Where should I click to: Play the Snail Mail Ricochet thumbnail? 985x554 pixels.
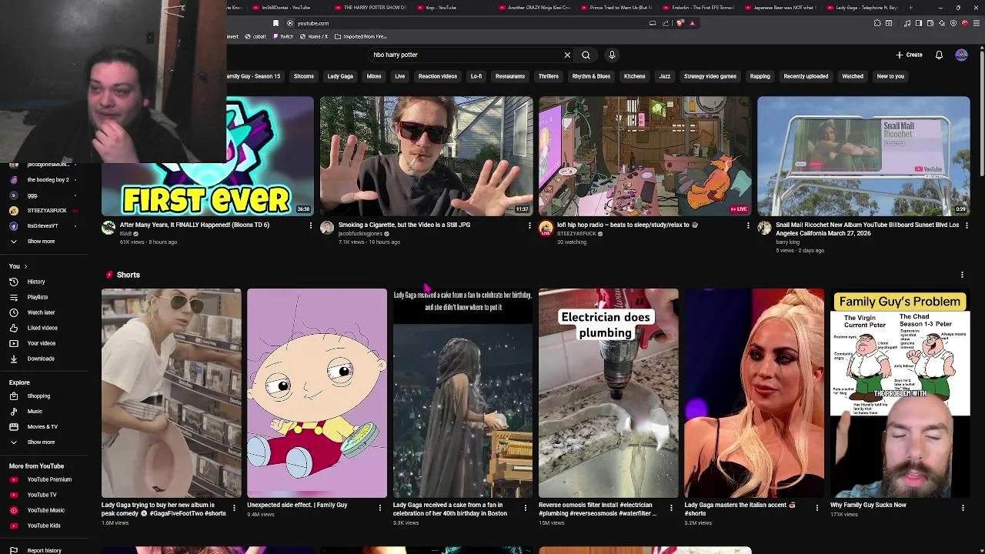(x=863, y=156)
